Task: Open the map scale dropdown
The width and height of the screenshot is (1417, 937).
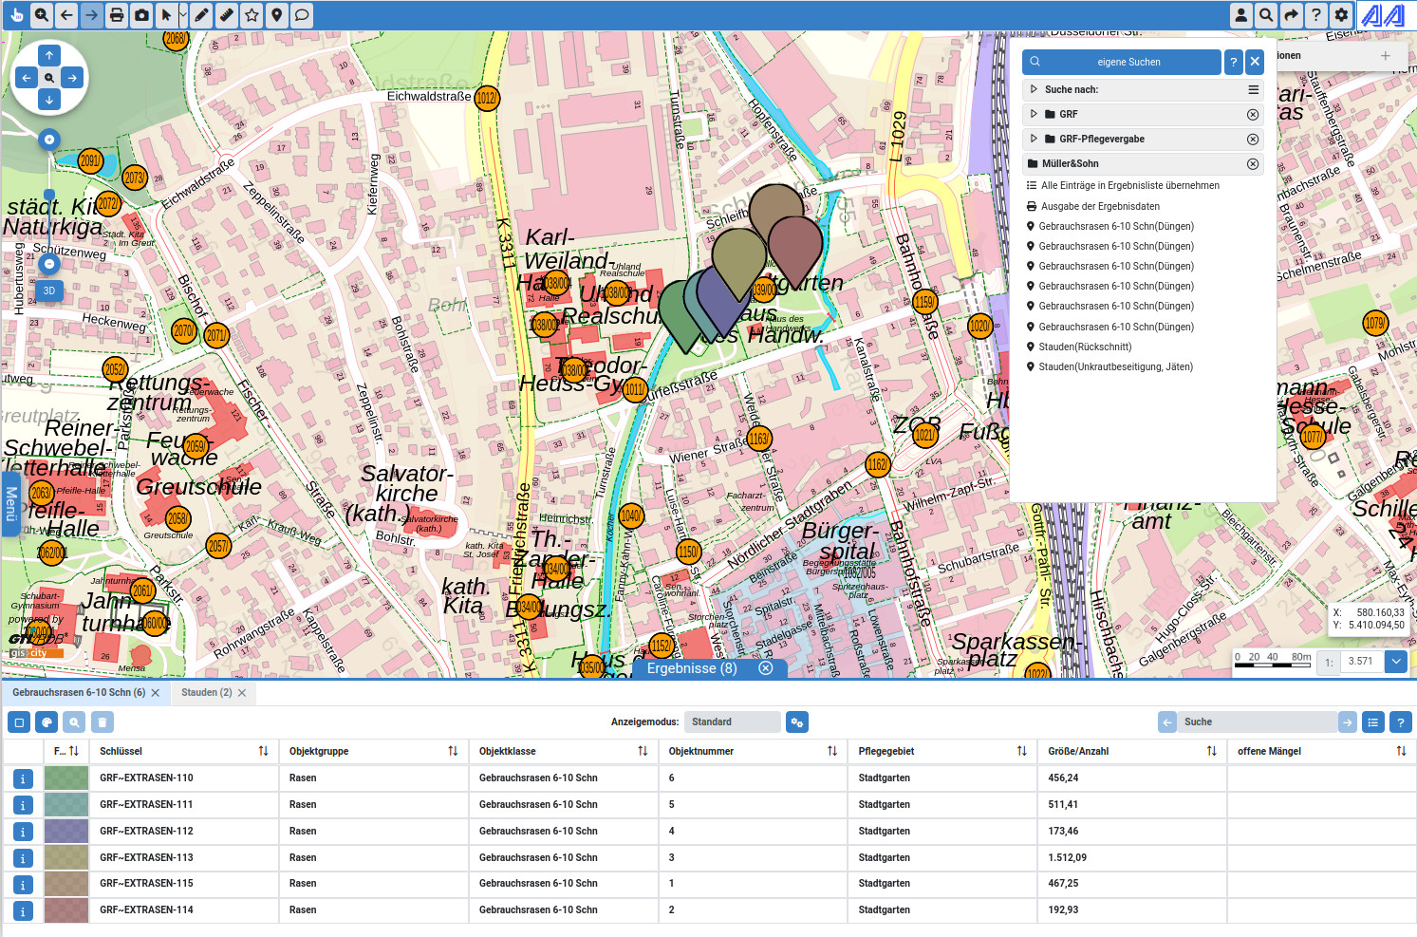Action: click(x=1395, y=662)
